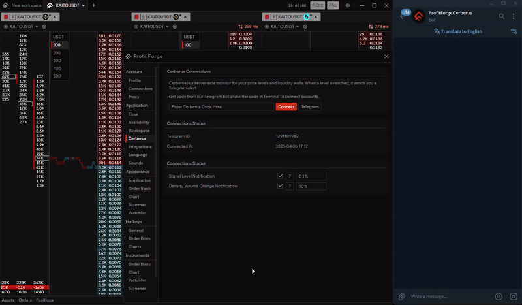This screenshot has height=305, width=522.
Task: Open the Orders tab at bottom
Action: (x=25, y=300)
